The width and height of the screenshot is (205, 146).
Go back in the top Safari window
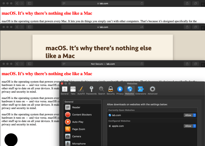[x=17, y=3]
